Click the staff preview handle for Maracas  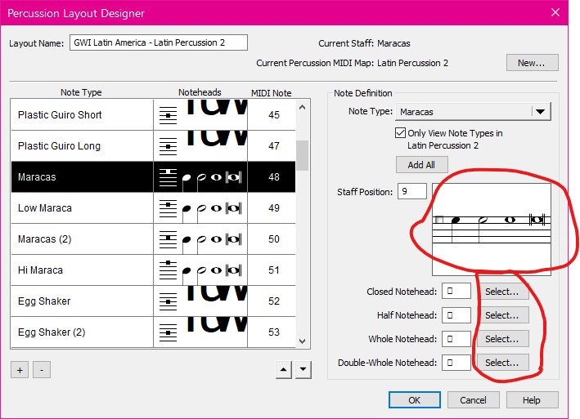coord(439,220)
